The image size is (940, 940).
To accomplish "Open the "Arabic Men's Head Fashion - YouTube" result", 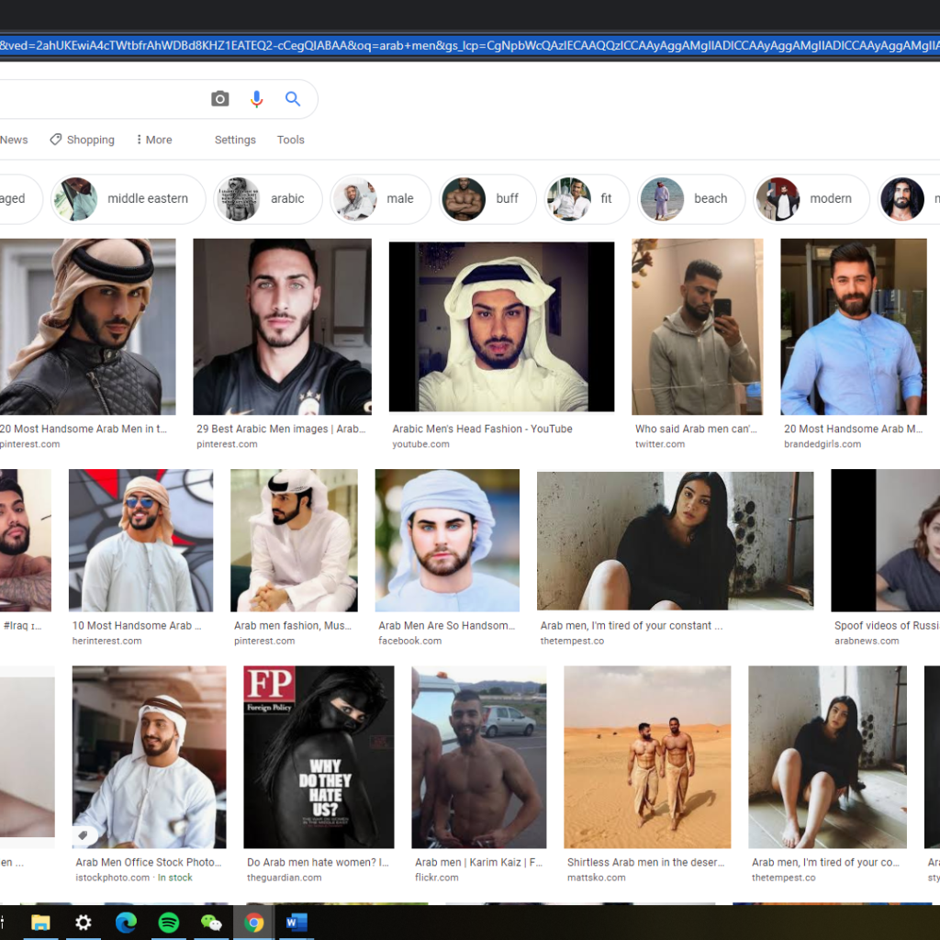I will [482, 429].
